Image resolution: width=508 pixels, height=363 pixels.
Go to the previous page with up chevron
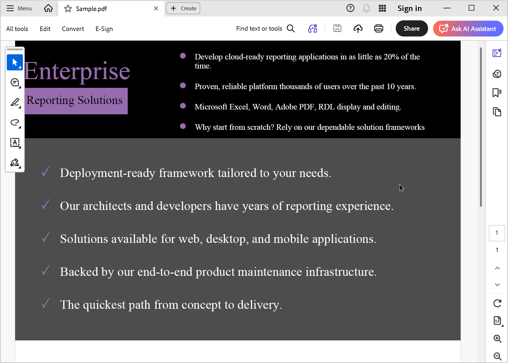(497, 268)
